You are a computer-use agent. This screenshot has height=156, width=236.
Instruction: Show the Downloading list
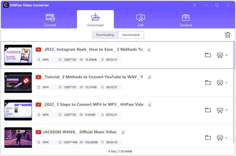point(105,35)
